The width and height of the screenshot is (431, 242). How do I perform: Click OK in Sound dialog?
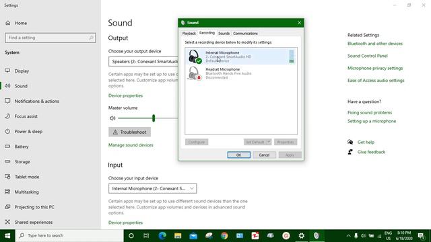click(x=238, y=155)
